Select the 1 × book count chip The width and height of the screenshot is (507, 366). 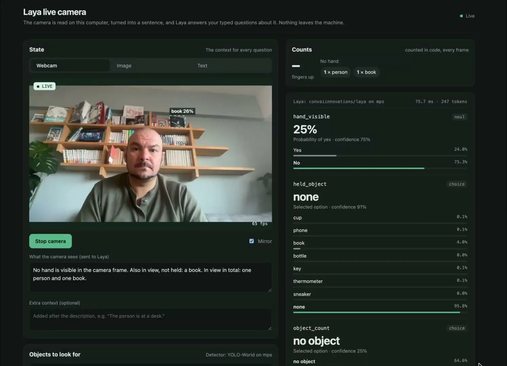pyautogui.click(x=366, y=72)
